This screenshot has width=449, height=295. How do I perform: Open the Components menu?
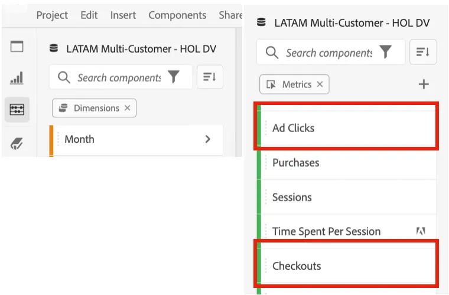[x=177, y=15]
